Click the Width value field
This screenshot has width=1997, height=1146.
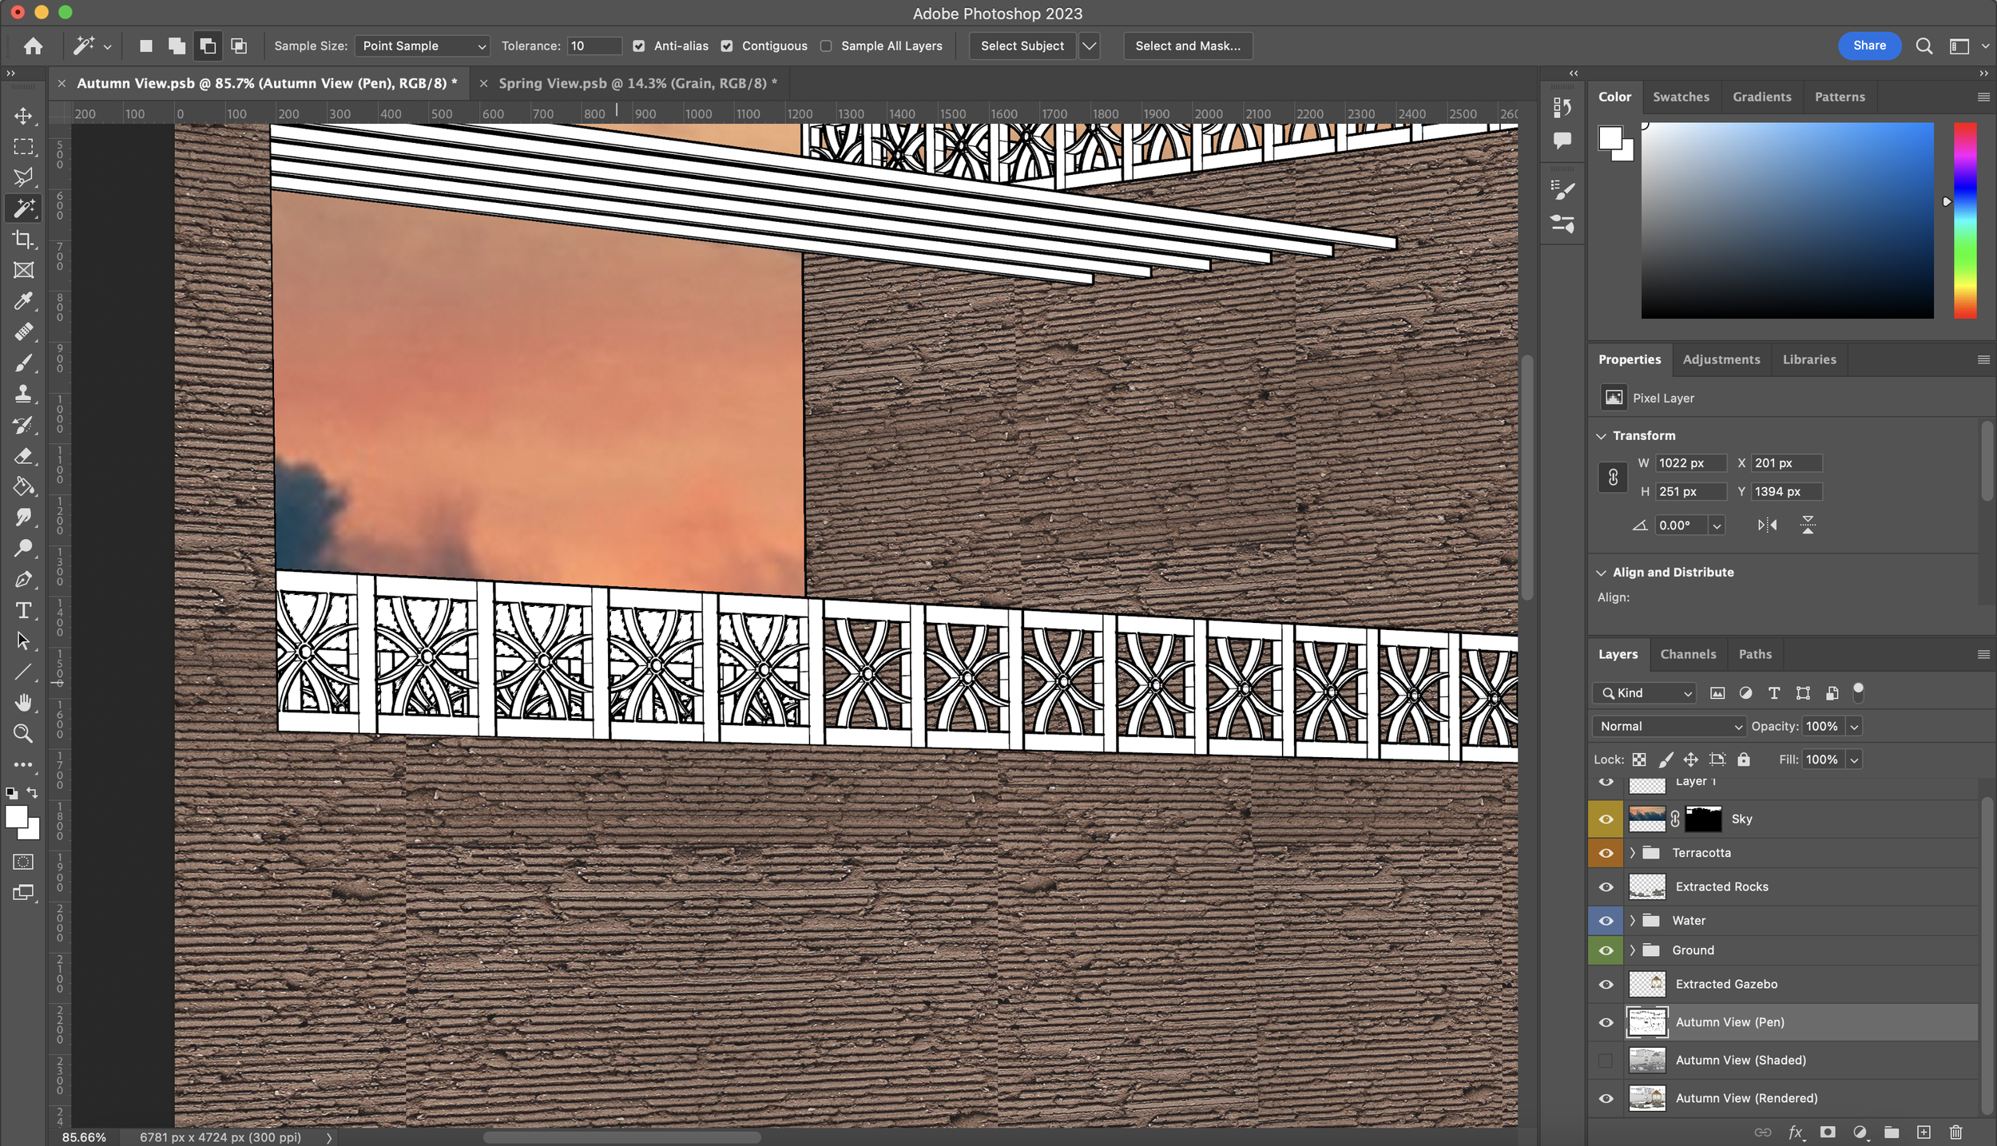pos(1690,463)
